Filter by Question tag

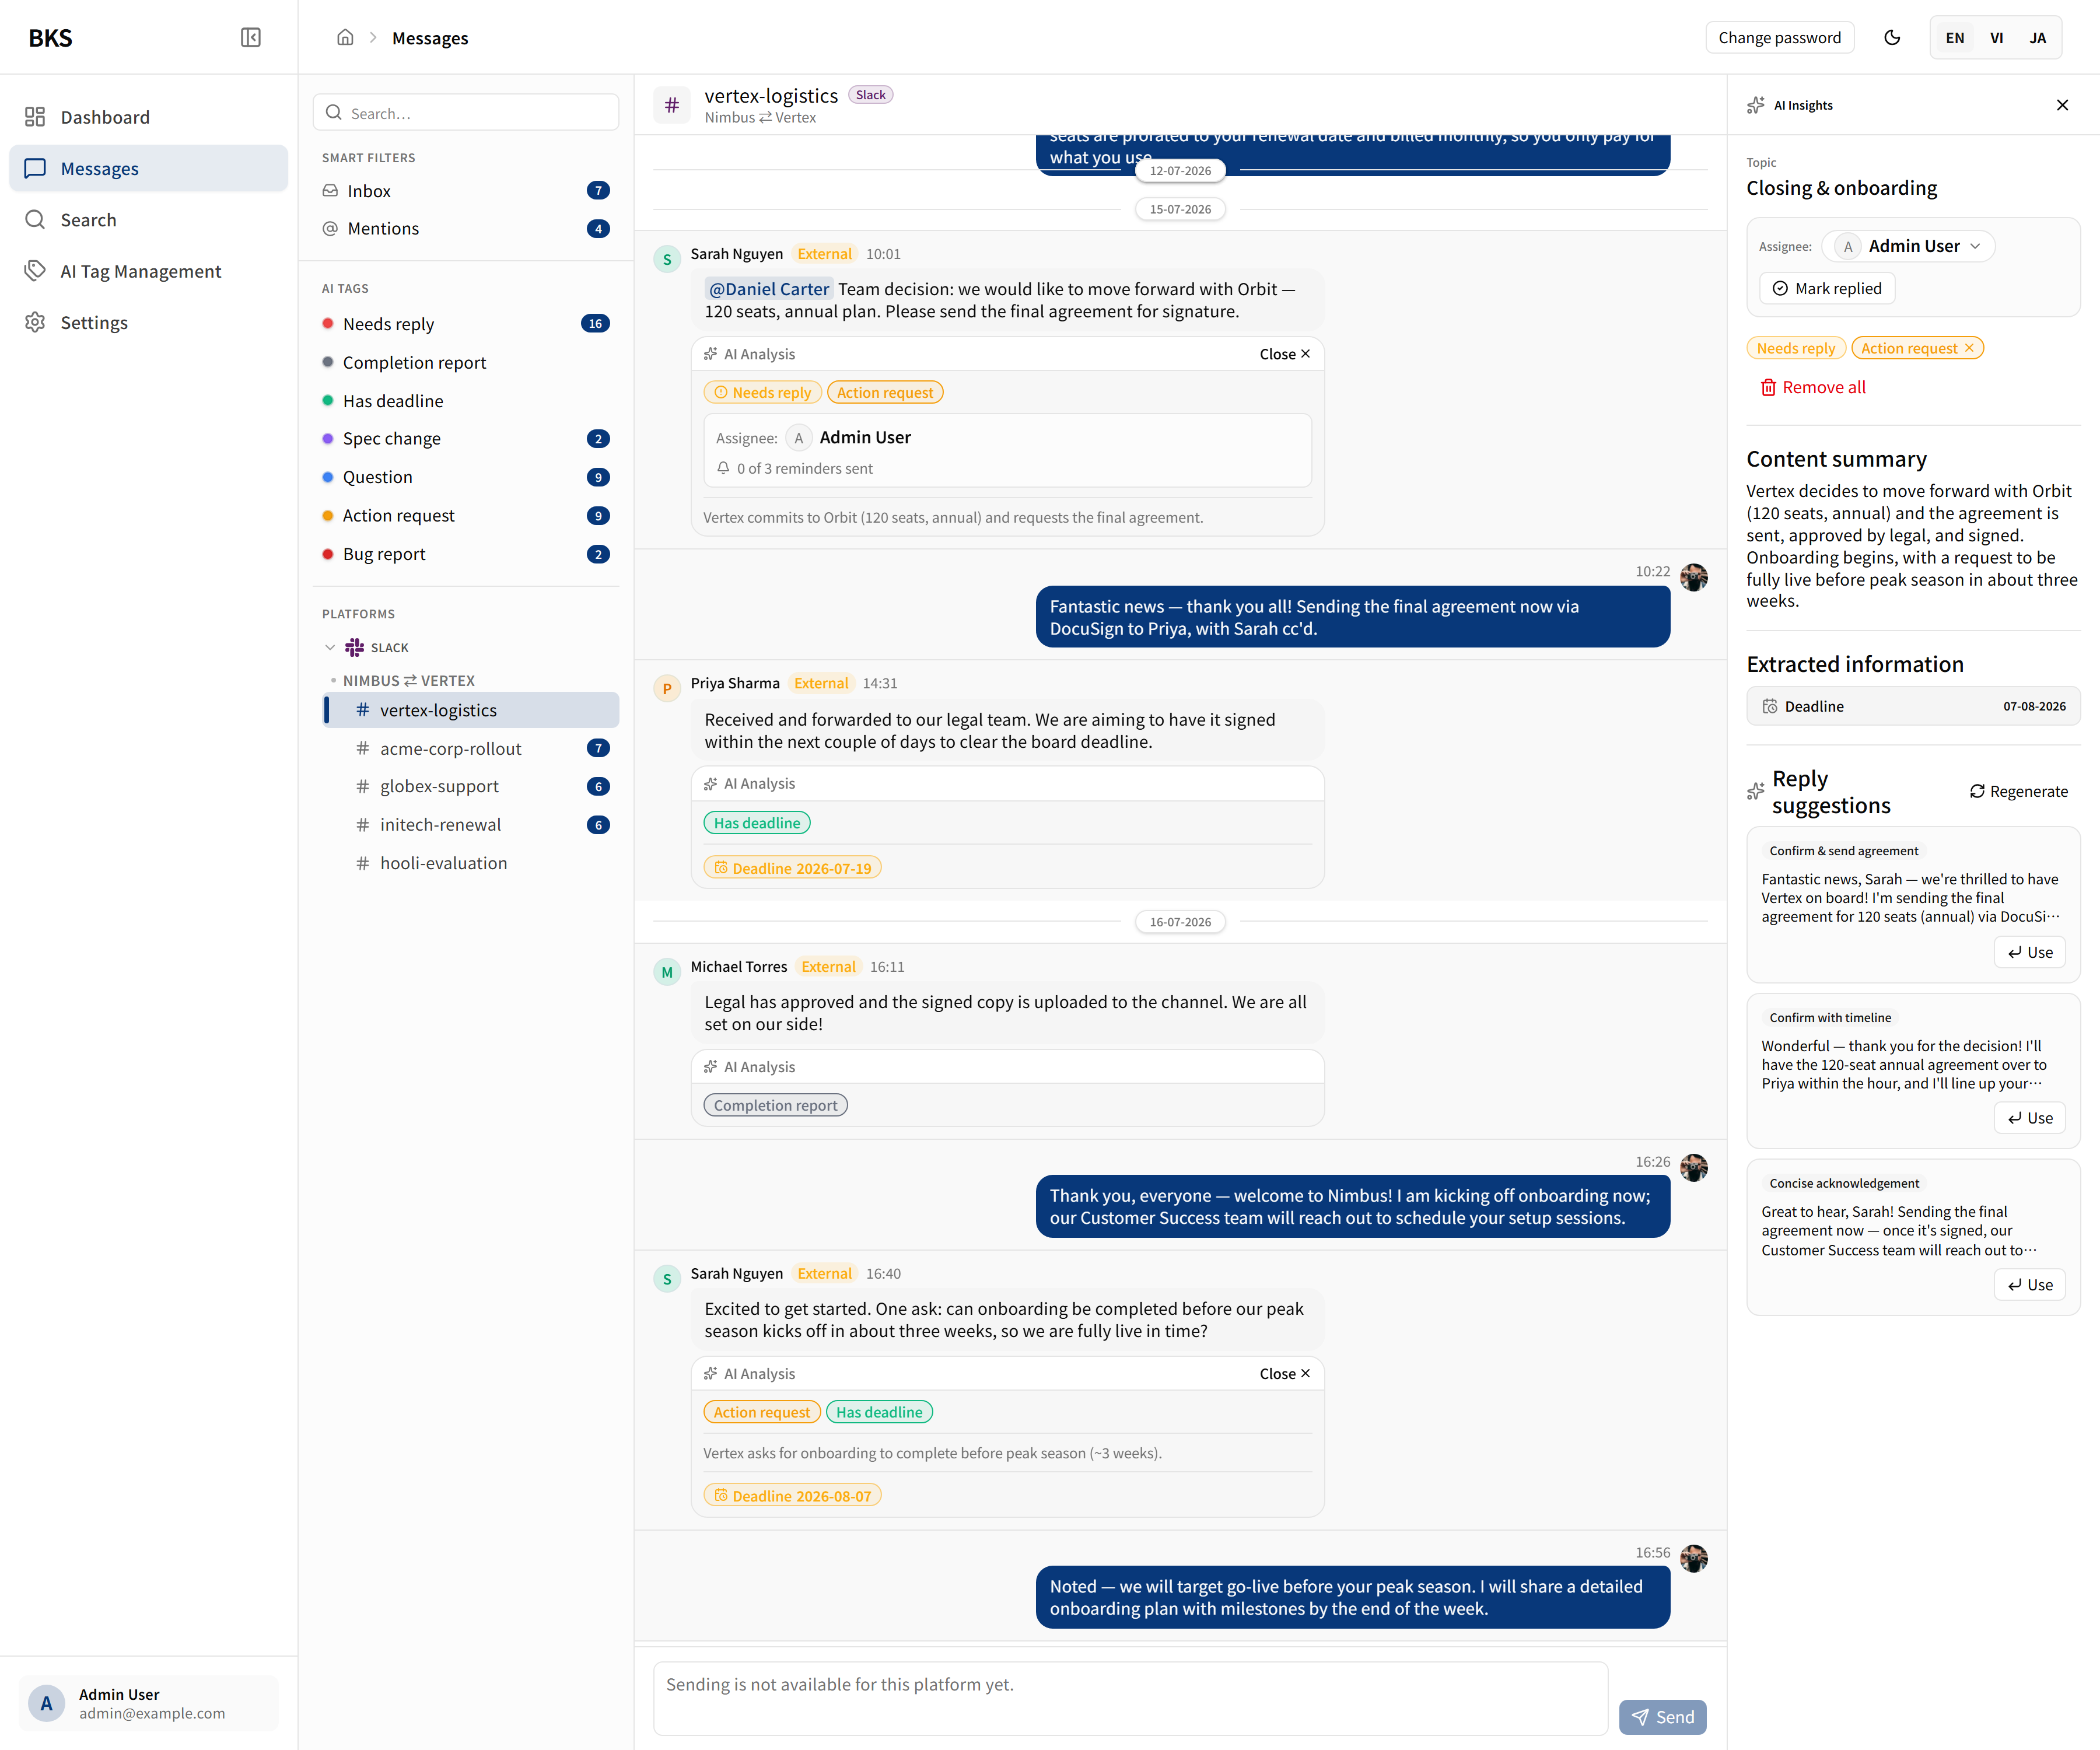click(466, 477)
